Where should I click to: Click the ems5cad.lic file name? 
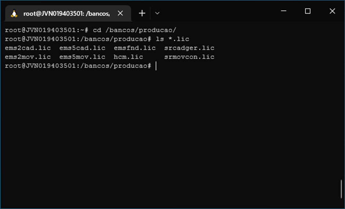click(x=82, y=48)
